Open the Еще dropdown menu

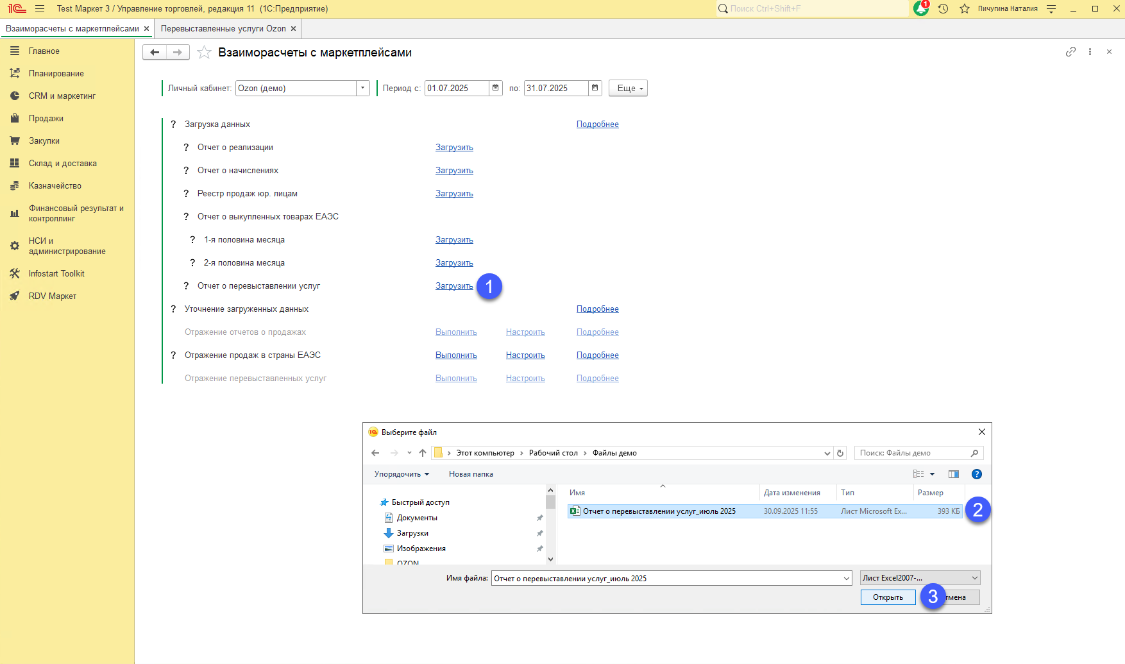[x=628, y=88]
